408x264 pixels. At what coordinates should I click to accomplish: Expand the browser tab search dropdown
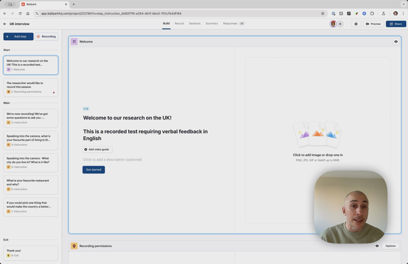coord(404,4)
